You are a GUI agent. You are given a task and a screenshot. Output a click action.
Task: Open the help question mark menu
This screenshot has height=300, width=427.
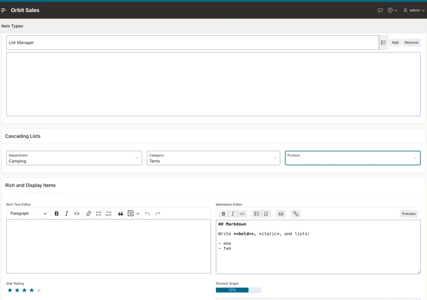392,10
